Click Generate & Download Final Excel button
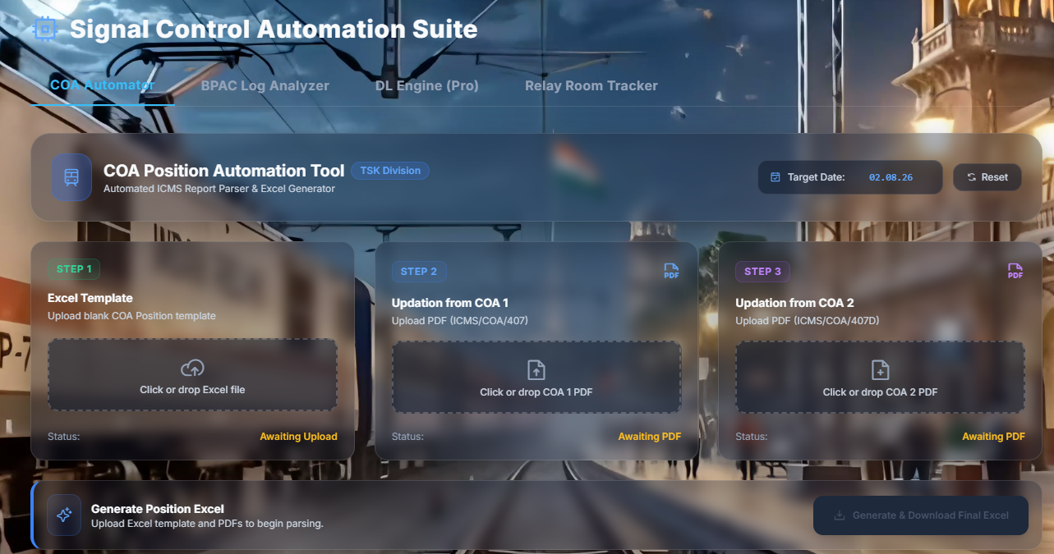 click(x=921, y=515)
